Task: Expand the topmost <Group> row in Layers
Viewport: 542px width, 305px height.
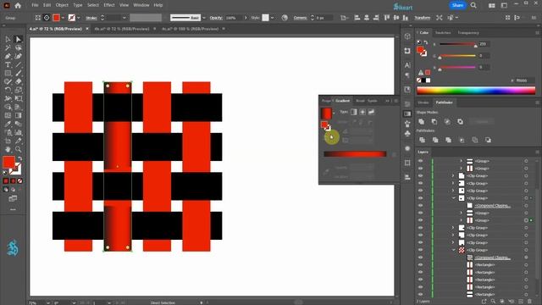Action: coord(461,161)
